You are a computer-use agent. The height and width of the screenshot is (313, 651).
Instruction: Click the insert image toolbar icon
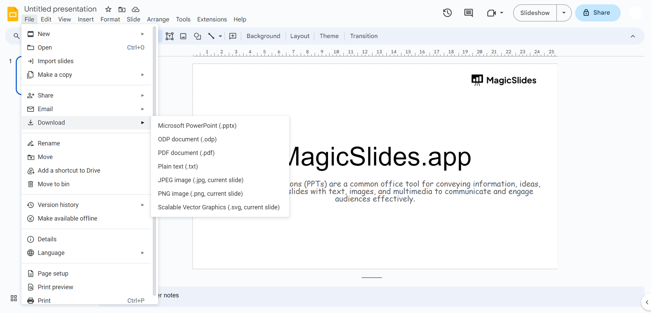183,36
